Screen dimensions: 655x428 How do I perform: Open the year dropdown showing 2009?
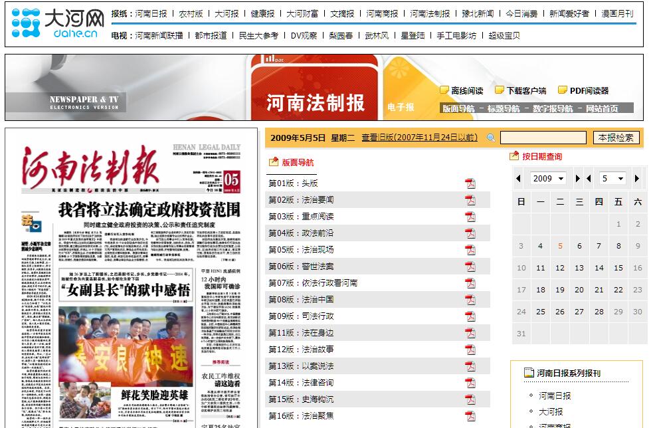[548, 179]
